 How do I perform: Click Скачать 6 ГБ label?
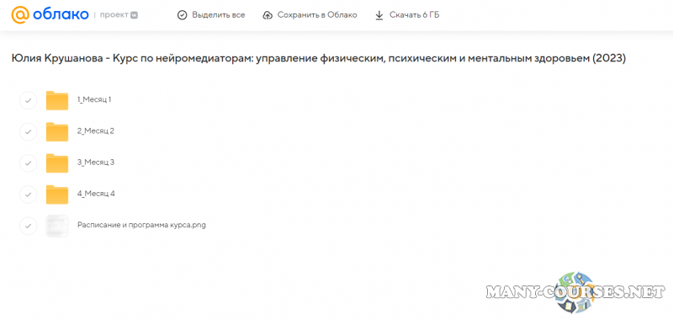click(x=415, y=15)
